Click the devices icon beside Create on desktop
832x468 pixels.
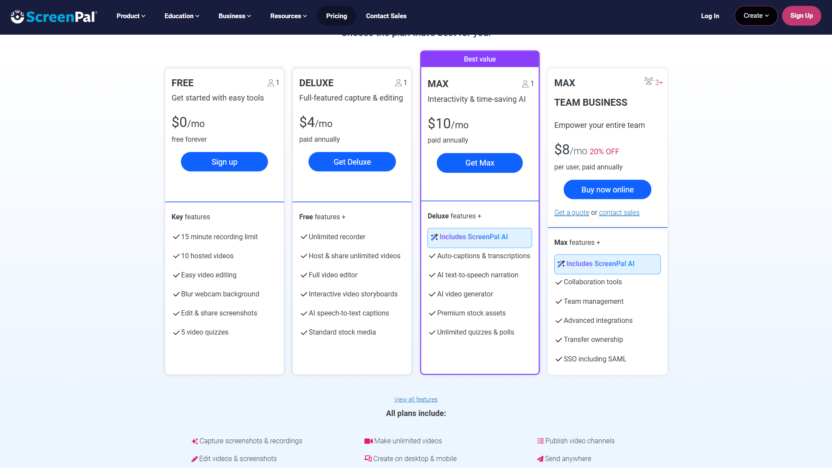click(x=368, y=458)
